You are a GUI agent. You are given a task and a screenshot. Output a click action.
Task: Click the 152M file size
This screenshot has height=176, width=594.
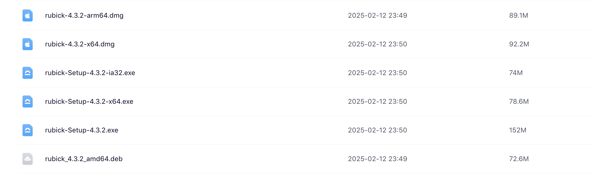tap(518, 130)
